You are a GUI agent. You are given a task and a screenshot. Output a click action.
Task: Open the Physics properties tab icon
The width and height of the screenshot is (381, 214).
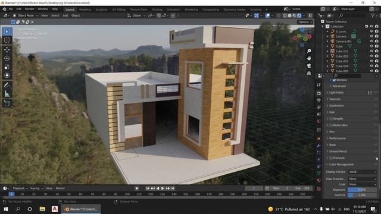pyautogui.click(x=319, y=159)
